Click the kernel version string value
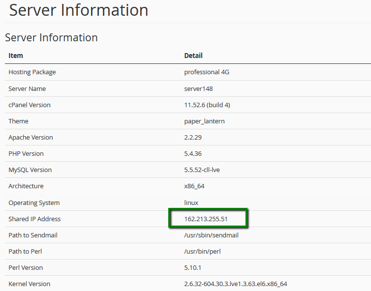 235,284
